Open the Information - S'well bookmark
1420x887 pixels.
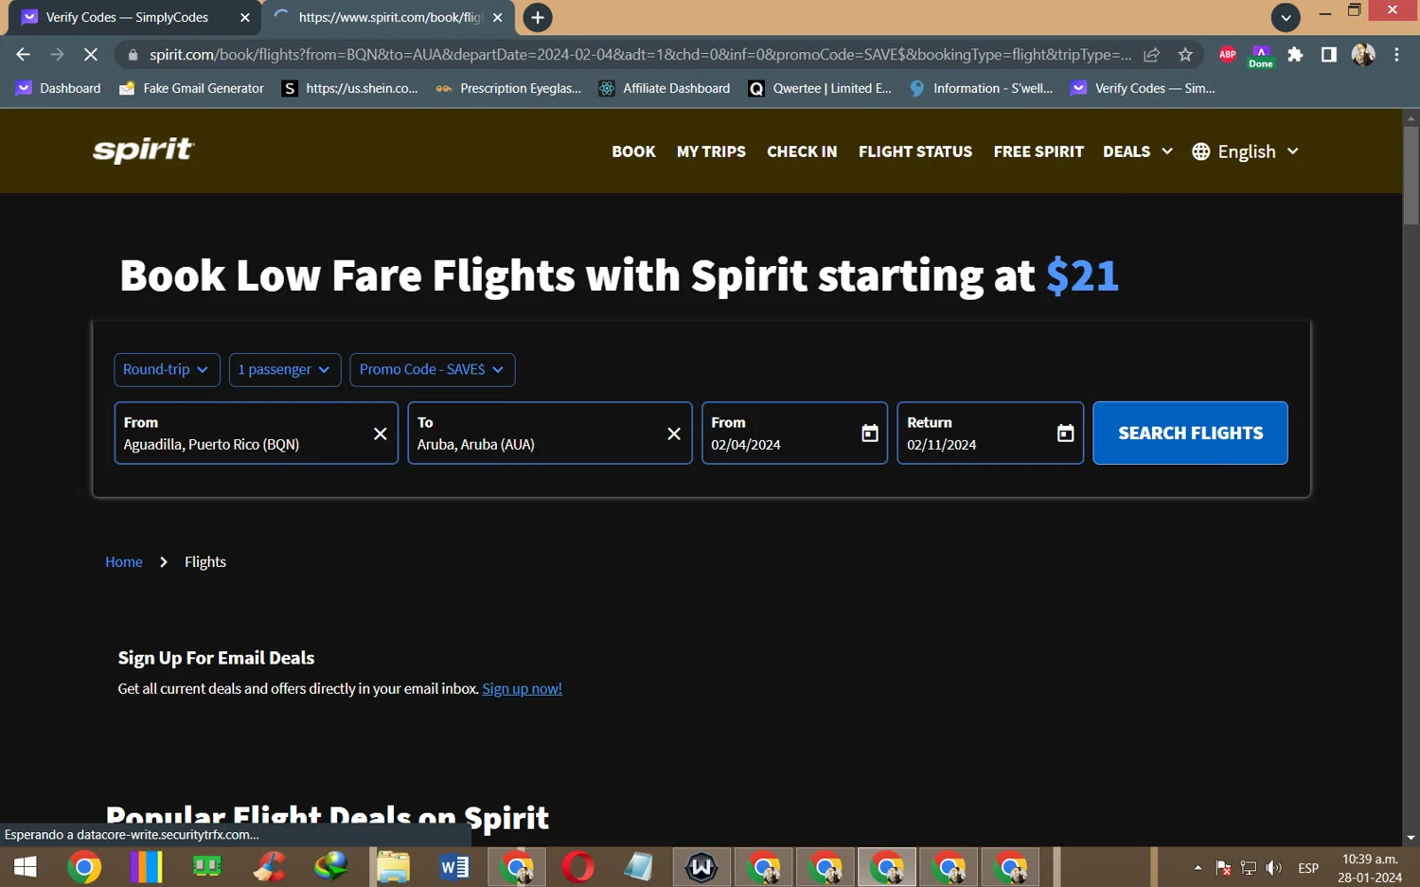(981, 88)
